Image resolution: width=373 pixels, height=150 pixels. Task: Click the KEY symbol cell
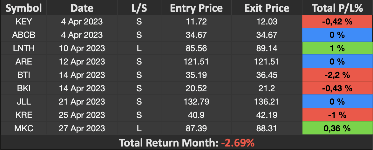coord(24,22)
